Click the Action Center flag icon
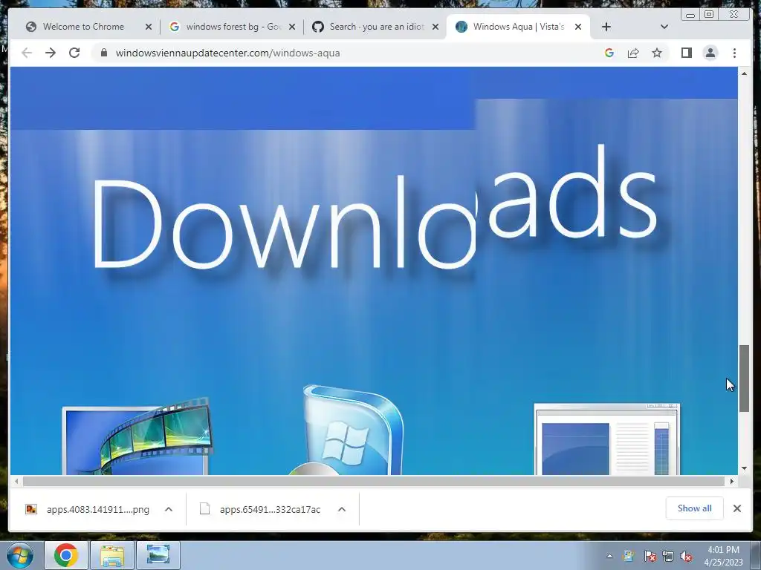This screenshot has width=761, height=570. point(650,557)
